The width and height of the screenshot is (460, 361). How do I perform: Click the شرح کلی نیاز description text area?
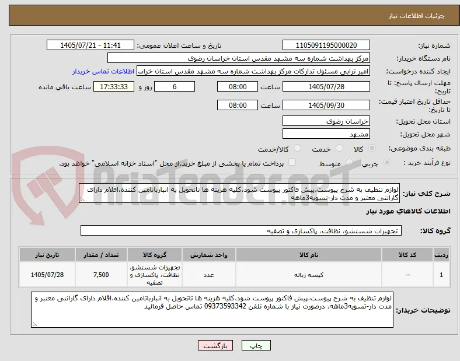[x=239, y=194]
